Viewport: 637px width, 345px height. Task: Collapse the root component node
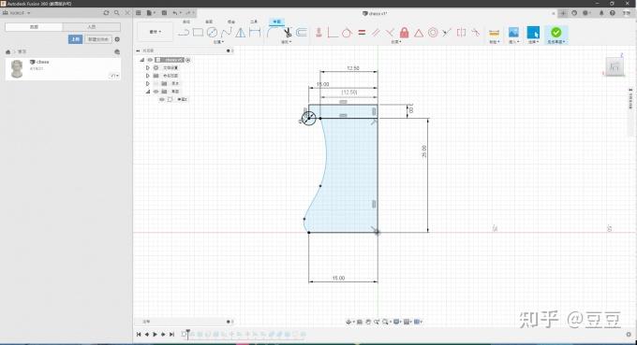click(x=142, y=60)
